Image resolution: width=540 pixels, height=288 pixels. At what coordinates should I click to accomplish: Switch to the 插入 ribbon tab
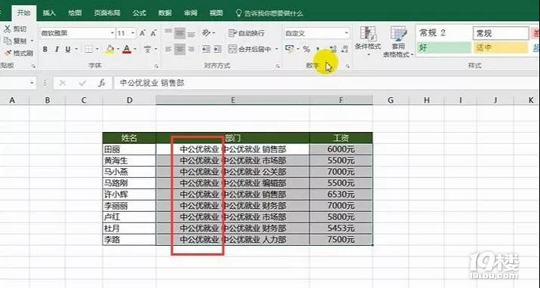[49, 13]
